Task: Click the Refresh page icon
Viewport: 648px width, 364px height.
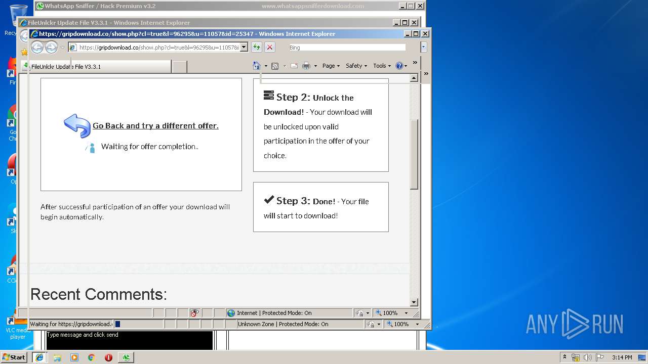Action: coord(257,47)
